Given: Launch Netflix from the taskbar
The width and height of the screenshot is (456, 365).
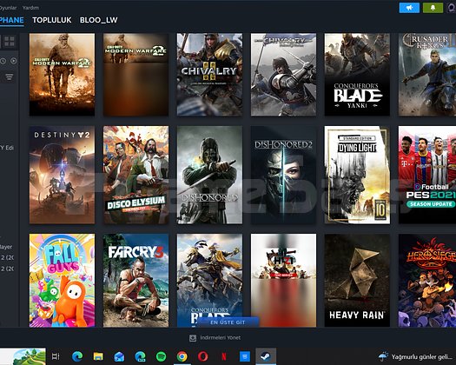Looking at the screenshot, I should (224, 356).
